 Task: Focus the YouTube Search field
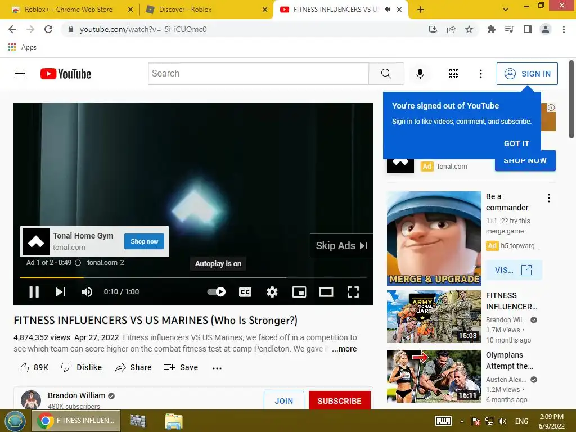(258, 74)
